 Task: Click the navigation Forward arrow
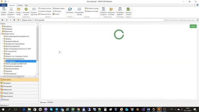coord(7,20)
